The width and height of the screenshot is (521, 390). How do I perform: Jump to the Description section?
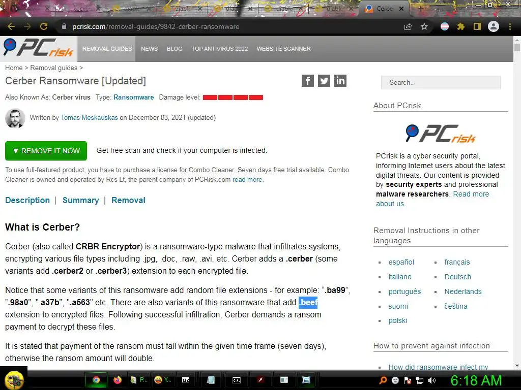pyautogui.click(x=27, y=200)
